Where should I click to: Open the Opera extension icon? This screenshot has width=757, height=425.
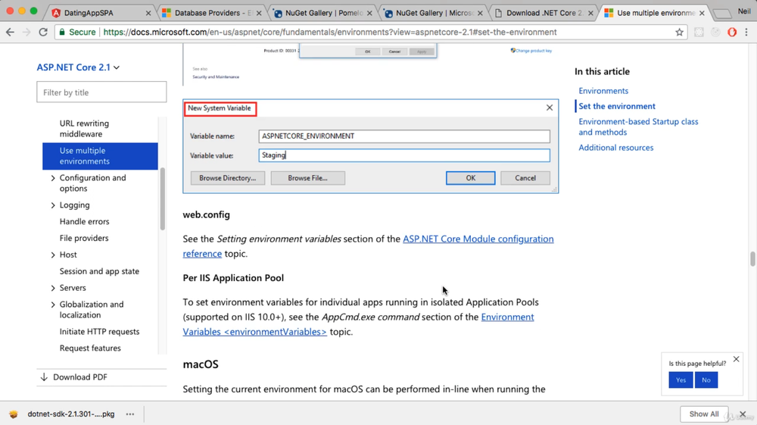732,33
